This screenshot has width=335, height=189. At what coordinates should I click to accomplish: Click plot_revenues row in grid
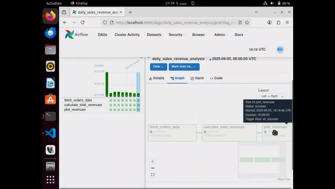click(x=75, y=109)
